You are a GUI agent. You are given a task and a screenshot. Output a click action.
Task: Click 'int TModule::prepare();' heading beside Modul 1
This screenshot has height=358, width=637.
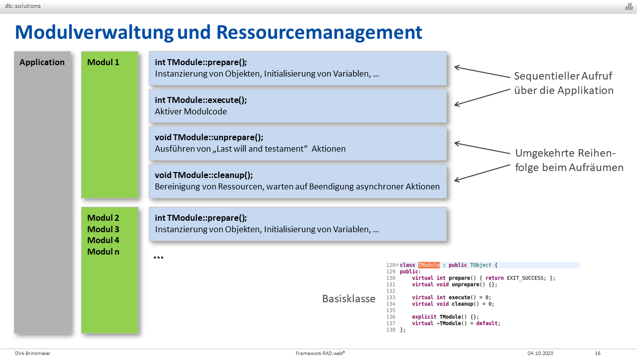tap(201, 62)
